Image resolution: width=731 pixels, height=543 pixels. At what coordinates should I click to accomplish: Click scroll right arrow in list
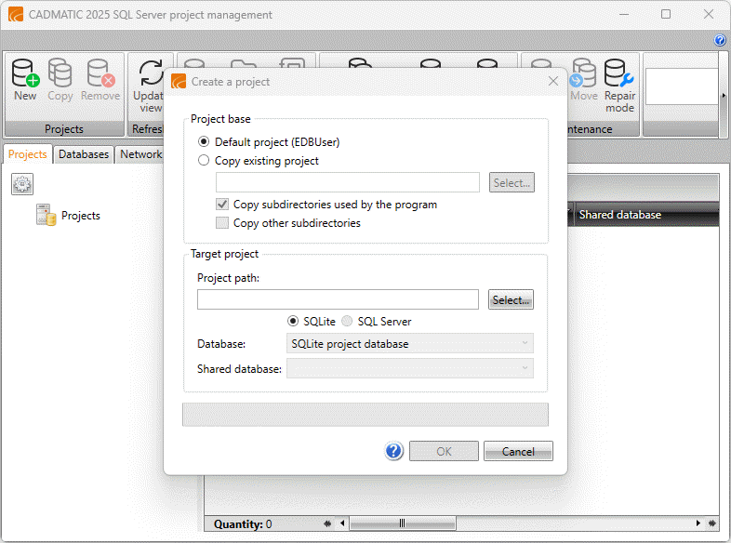click(698, 523)
